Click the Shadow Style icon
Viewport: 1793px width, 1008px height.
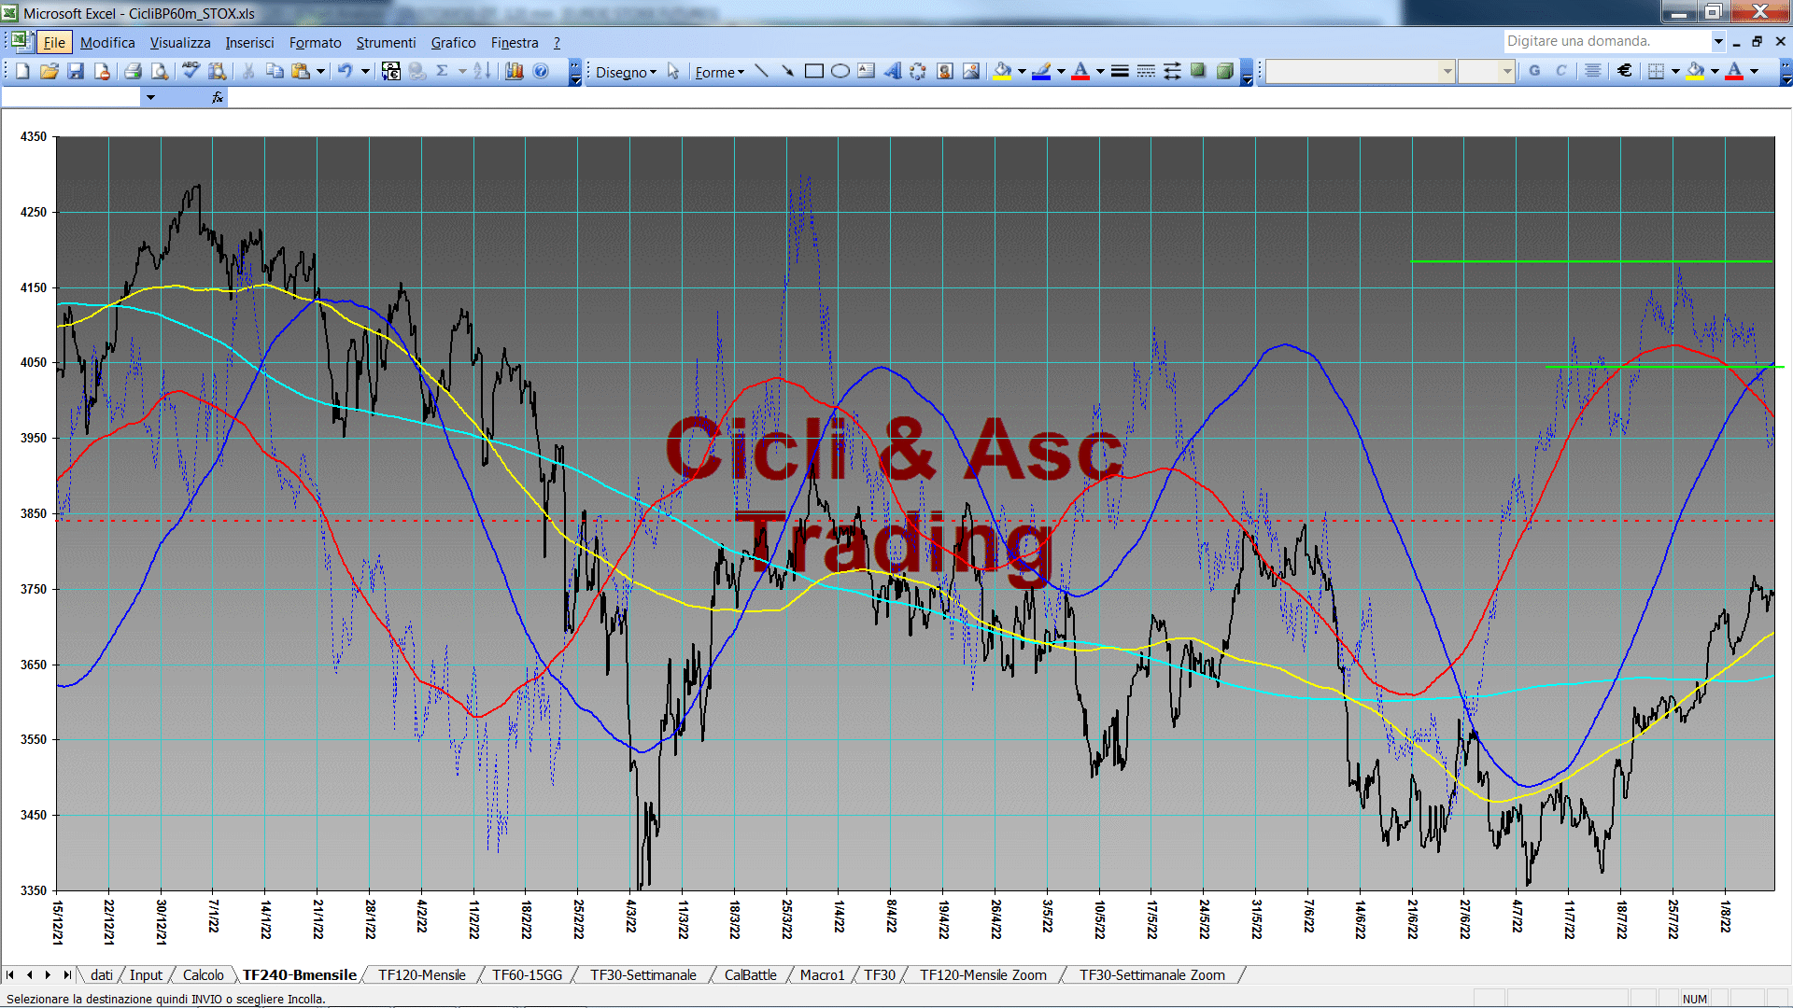(x=1198, y=72)
